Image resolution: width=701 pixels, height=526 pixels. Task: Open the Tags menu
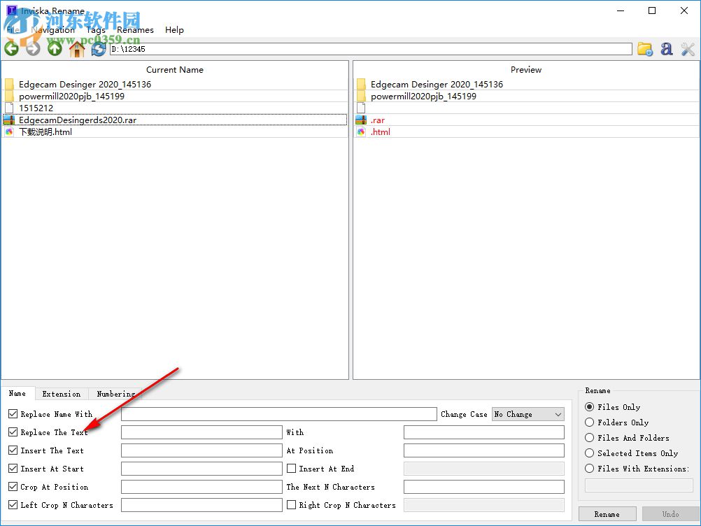point(96,30)
